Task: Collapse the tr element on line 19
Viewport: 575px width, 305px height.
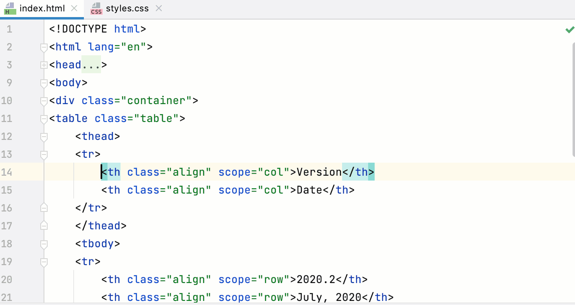Action: coord(44,261)
